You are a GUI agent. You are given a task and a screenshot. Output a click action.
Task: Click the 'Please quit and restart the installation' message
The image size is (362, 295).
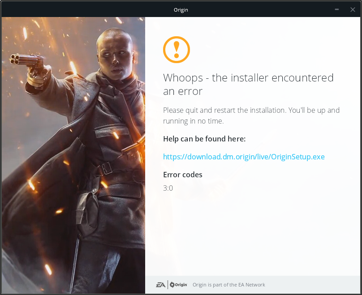(251, 115)
